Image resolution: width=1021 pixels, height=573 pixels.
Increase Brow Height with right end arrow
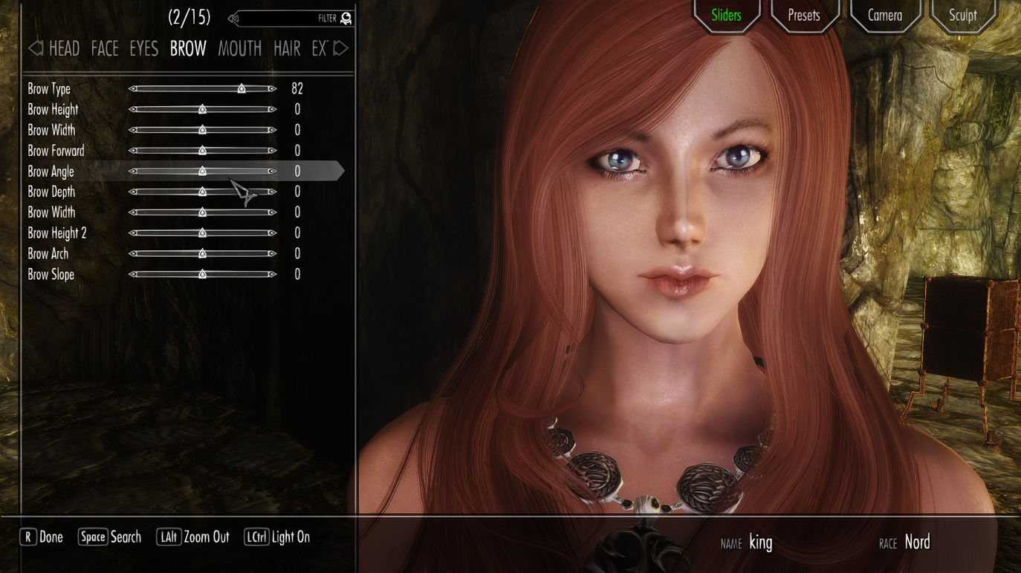(272, 110)
